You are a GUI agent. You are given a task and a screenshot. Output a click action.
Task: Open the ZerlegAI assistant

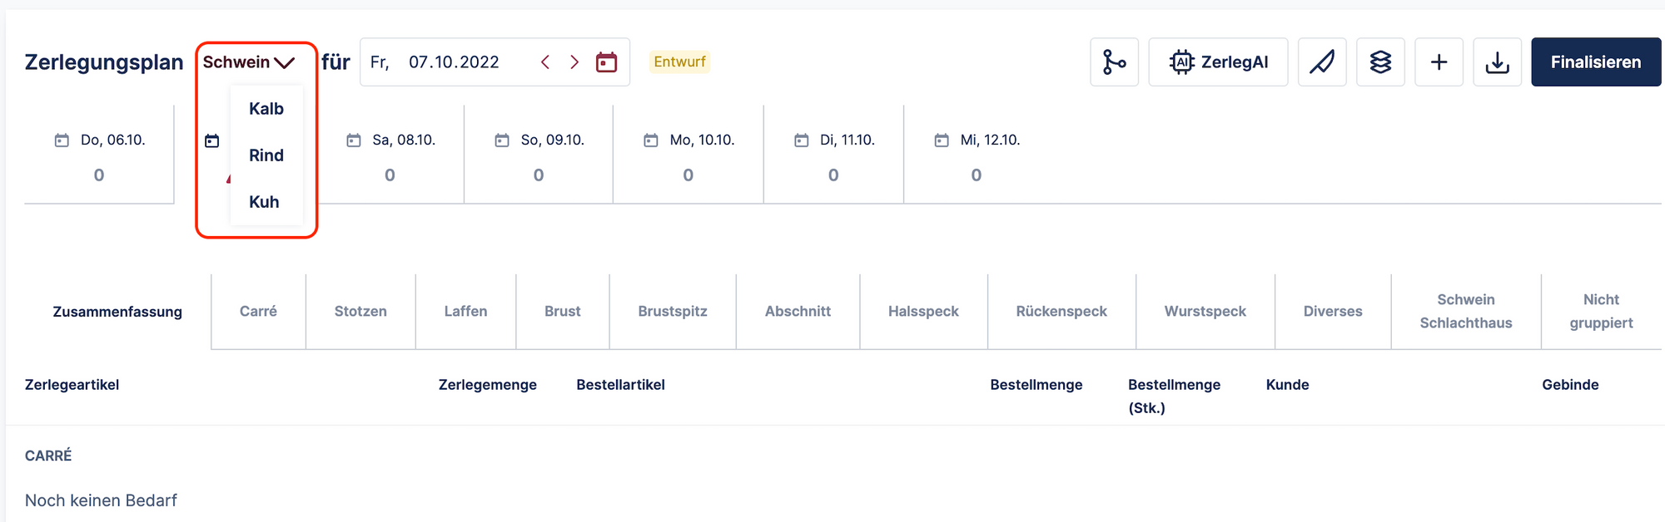pos(1218,62)
